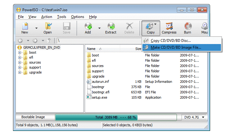
Task: Open the Help menu
Action: 93,17
